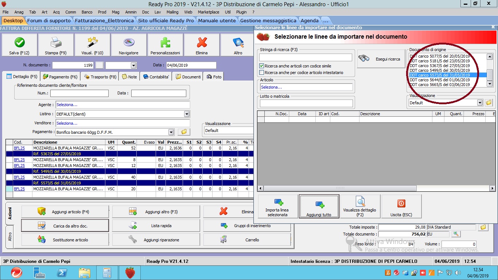Click Aggiungi riparazione wrench icon
Image resolution: width=498 pixels, height=280 pixels.
click(133, 240)
